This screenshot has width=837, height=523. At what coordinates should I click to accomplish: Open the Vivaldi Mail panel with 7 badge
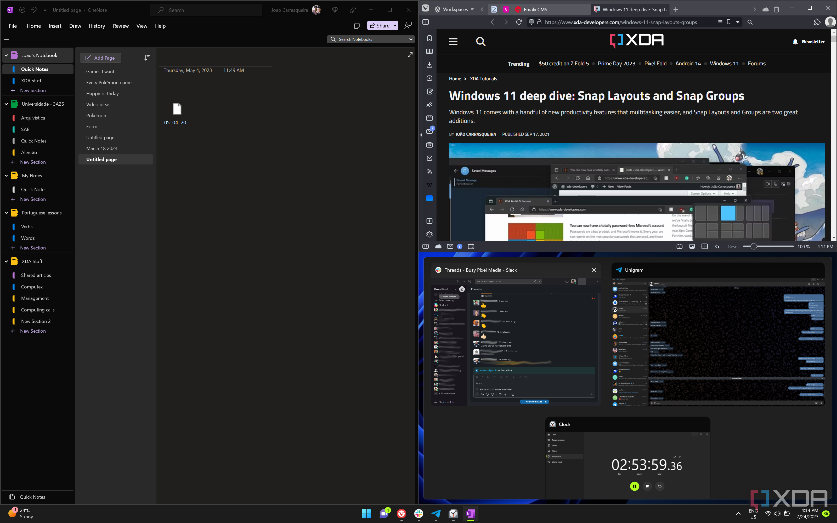point(430,131)
